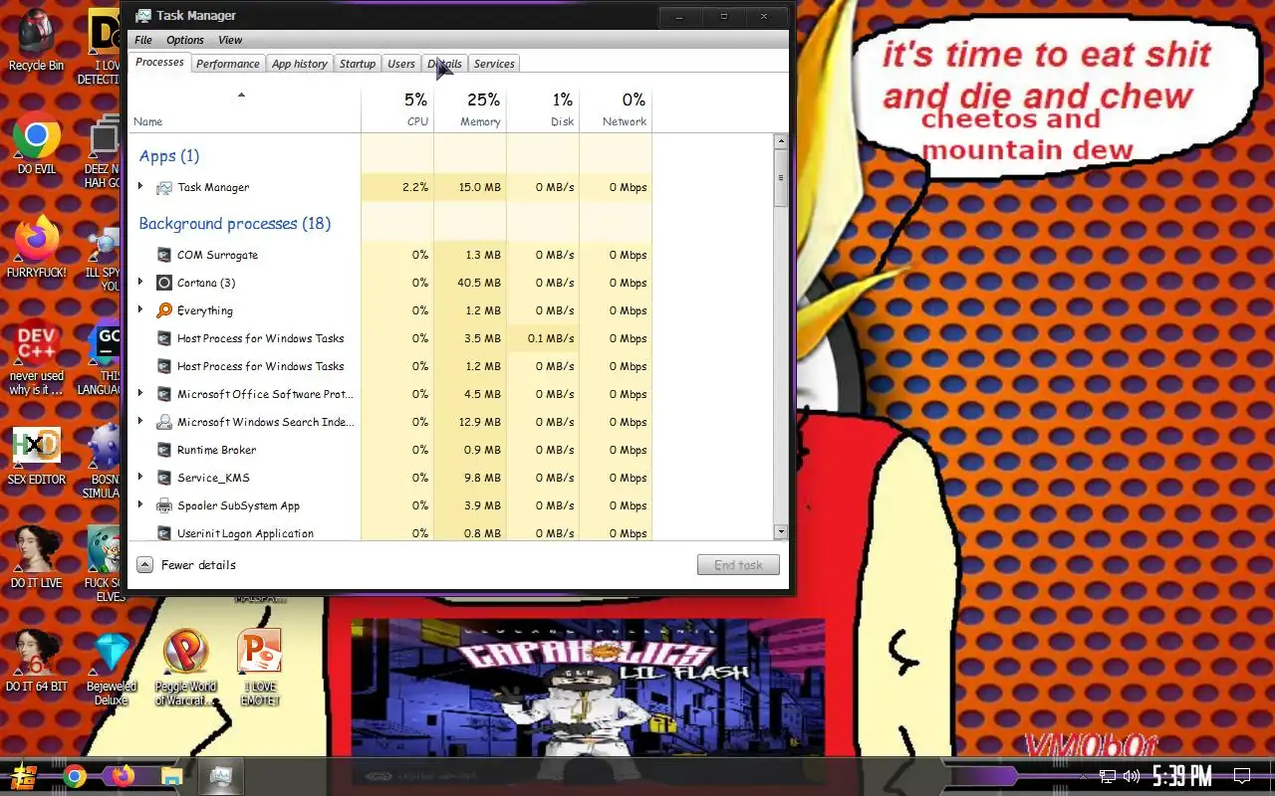1275x796 pixels.
Task: Click the Task Manager taskbar button
Action: [221, 776]
